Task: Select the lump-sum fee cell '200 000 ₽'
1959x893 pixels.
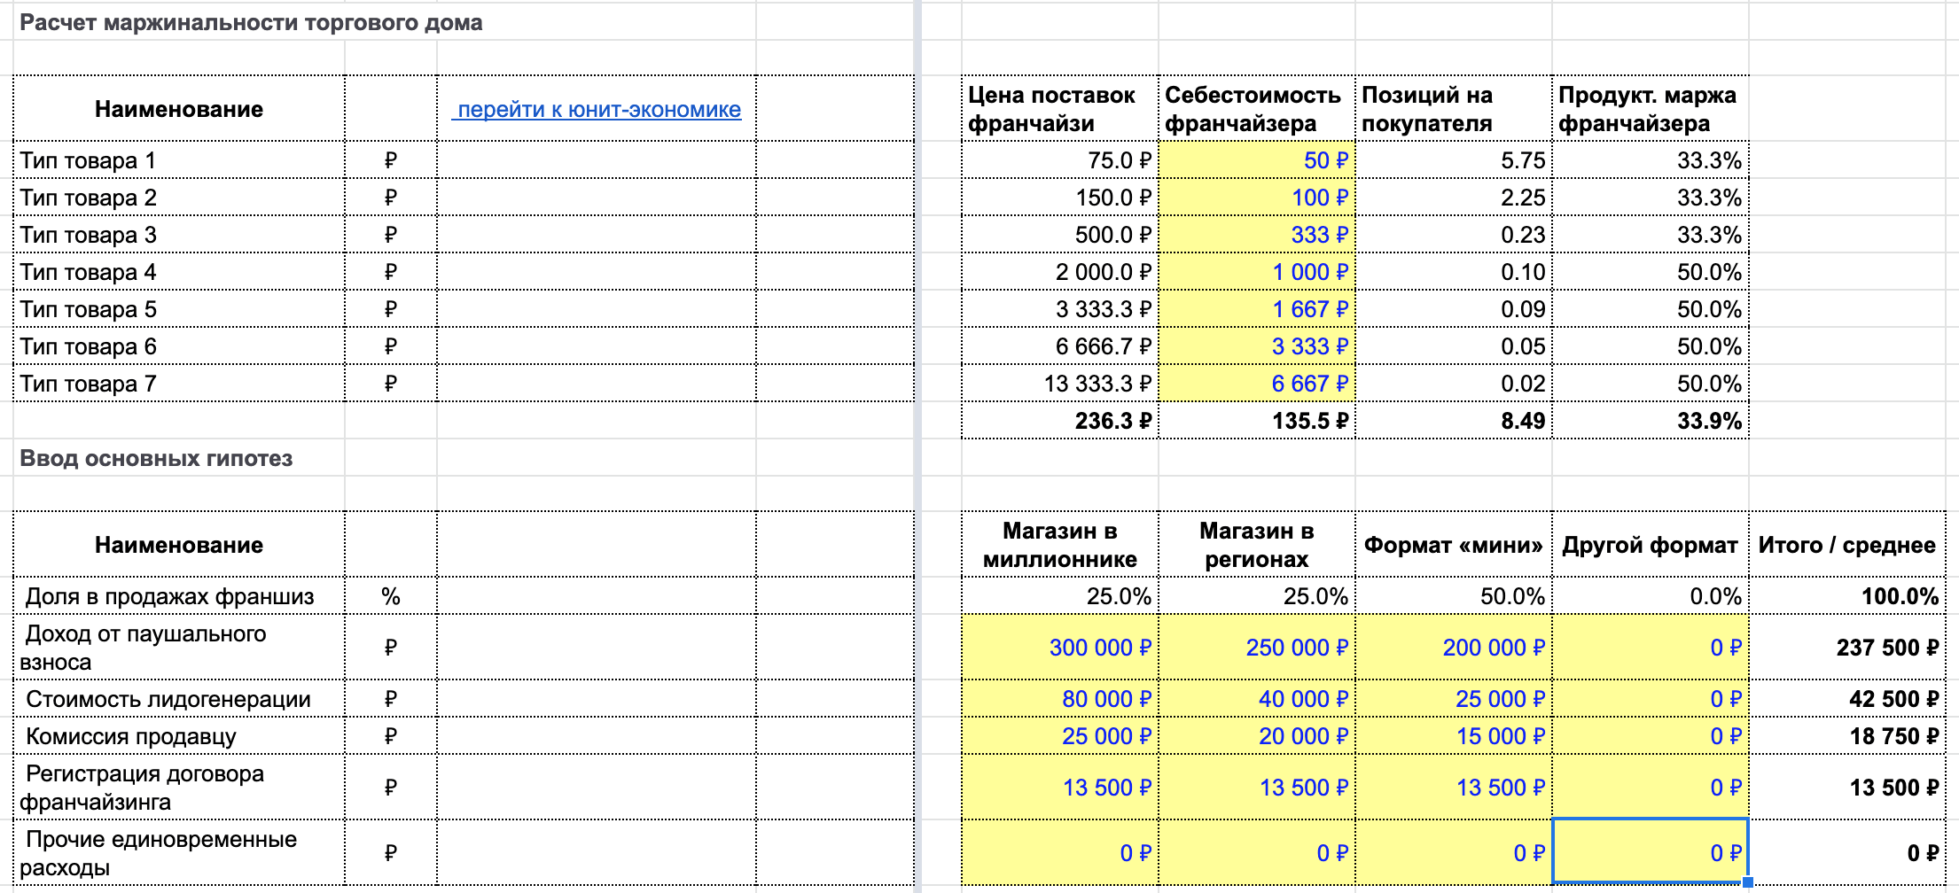Action: tap(1454, 648)
